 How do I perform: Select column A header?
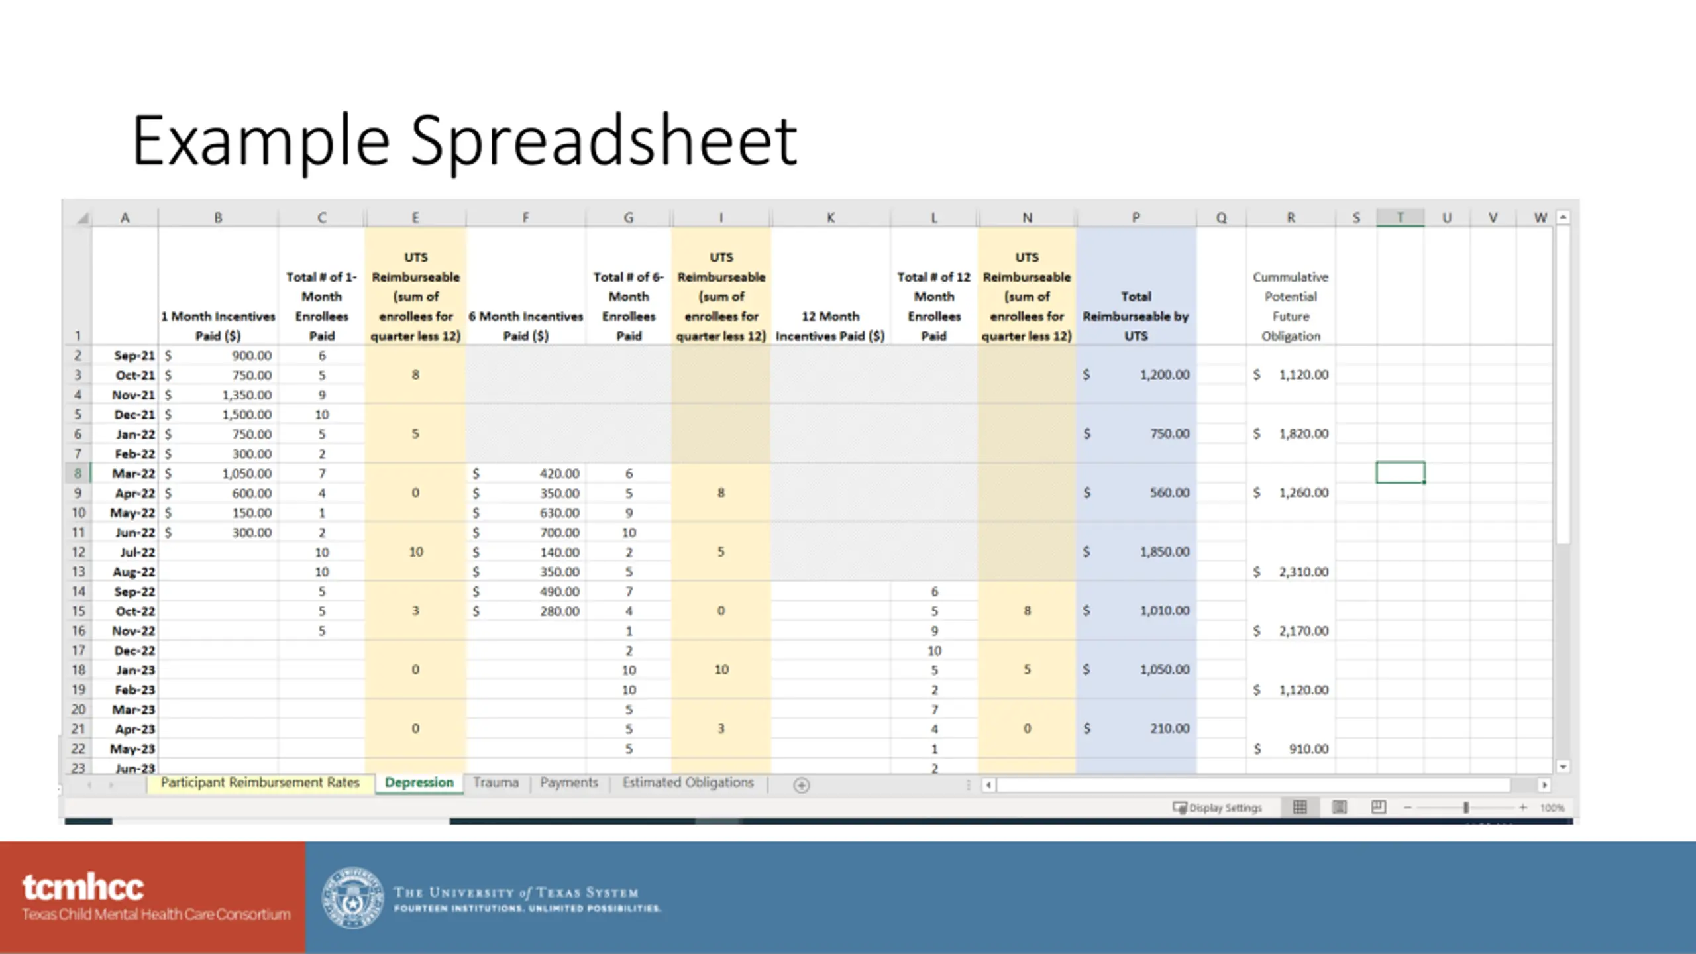[x=125, y=218]
